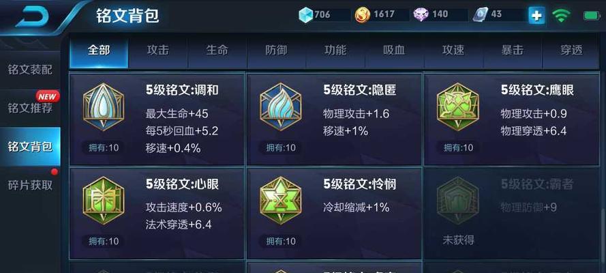Tap the purple gem currency icon

click(421, 15)
